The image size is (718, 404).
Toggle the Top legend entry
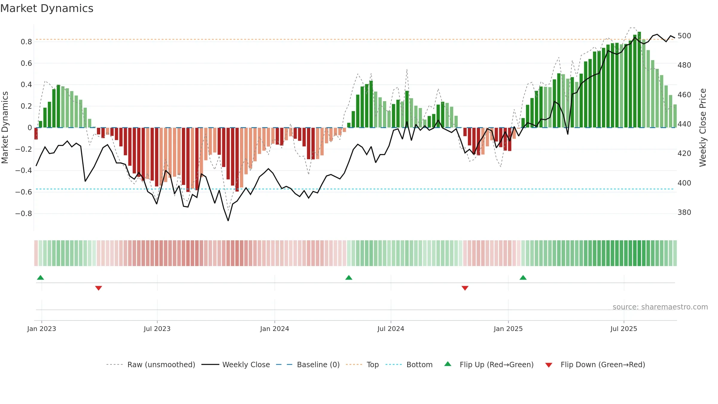(x=362, y=364)
